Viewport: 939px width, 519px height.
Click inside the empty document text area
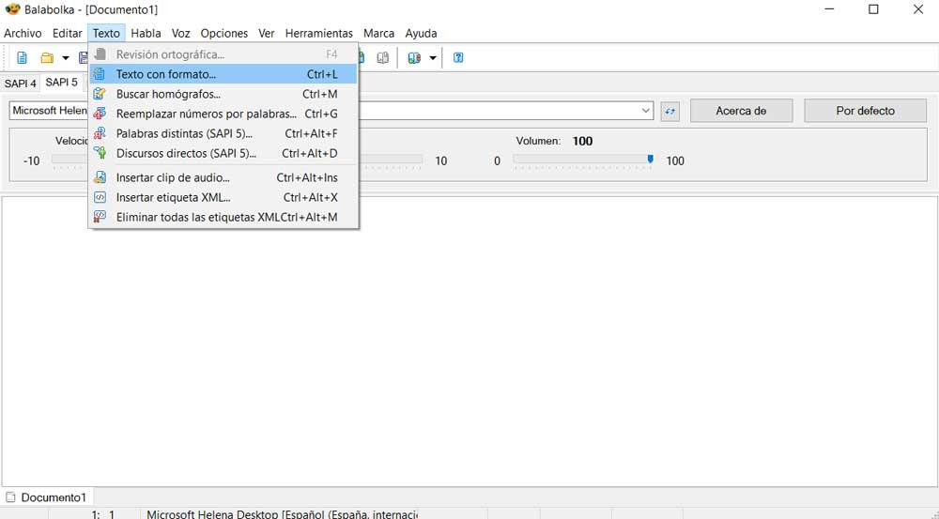pos(469,357)
